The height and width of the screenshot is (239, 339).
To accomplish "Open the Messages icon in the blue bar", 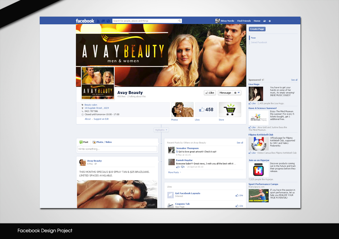I will click(x=103, y=21).
